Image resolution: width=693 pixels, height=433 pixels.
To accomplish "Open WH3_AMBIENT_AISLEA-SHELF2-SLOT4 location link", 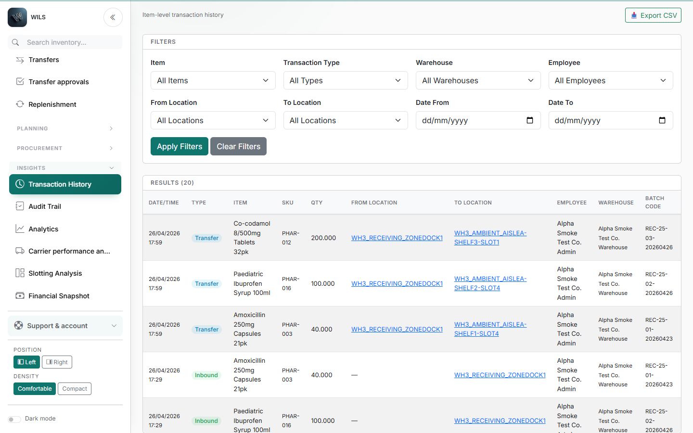I will click(490, 283).
